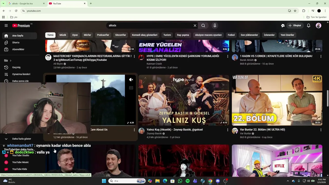Open WhatsApp from the taskbar
Viewport: 329px width, 185px height.
coord(180,181)
